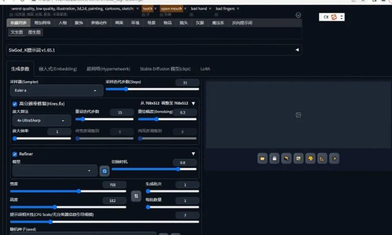This screenshot has width=392, height=235.
Task: Remove the 'bad fingers' tag
Action: point(238,8)
